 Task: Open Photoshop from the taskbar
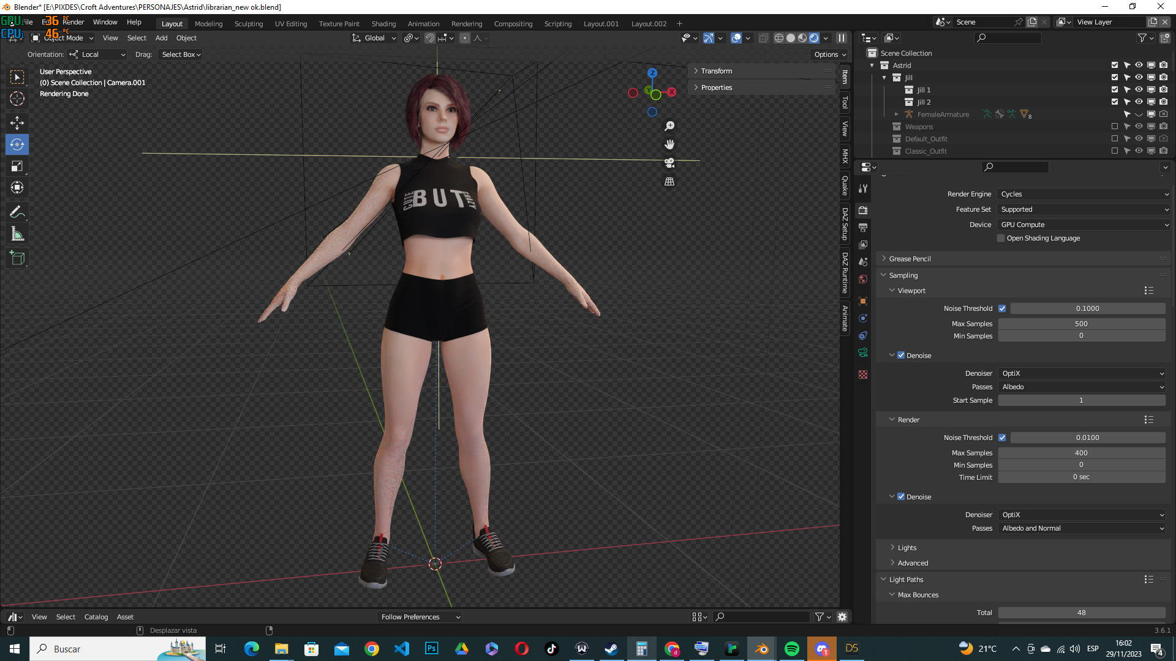432,649
